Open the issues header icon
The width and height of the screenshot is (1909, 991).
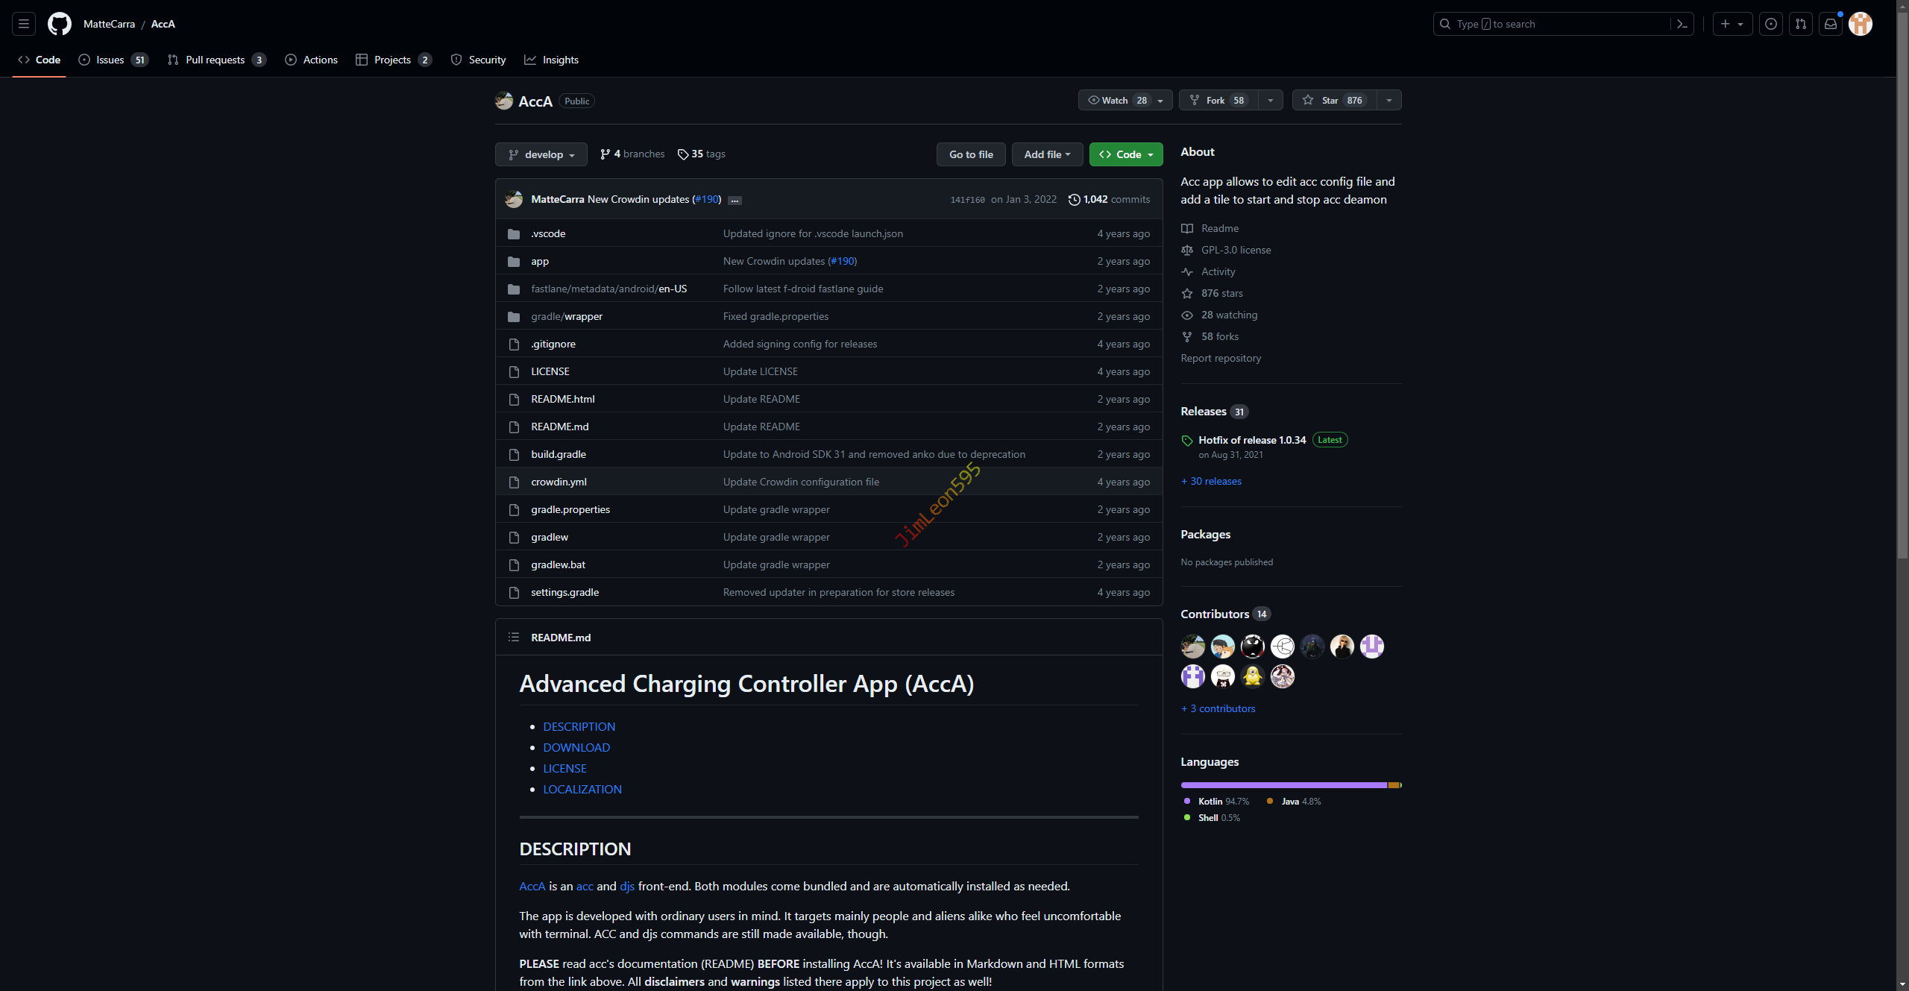(1771, 24)
